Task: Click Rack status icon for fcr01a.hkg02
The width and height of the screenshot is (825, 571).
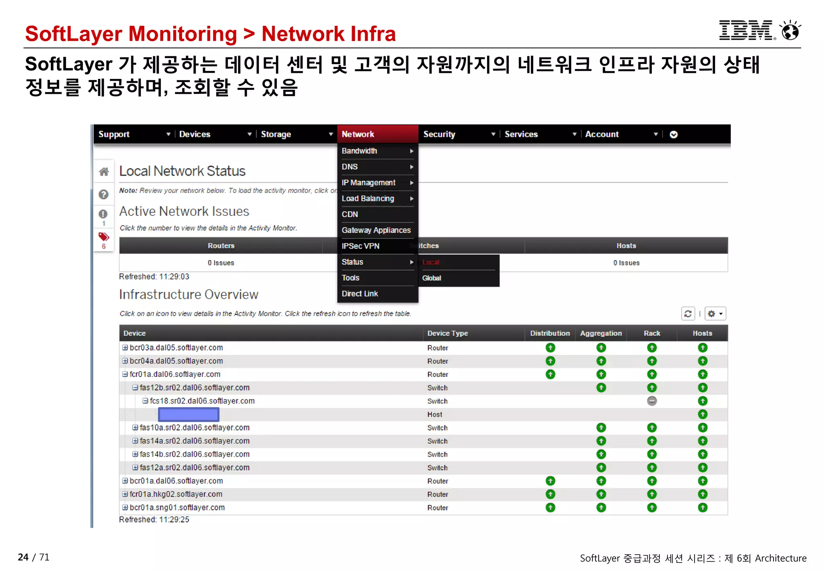Action: [x=652, y=494]
